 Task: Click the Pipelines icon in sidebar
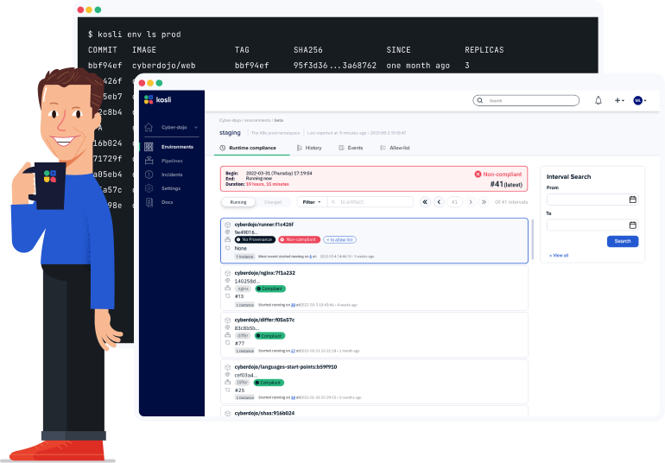149,161
